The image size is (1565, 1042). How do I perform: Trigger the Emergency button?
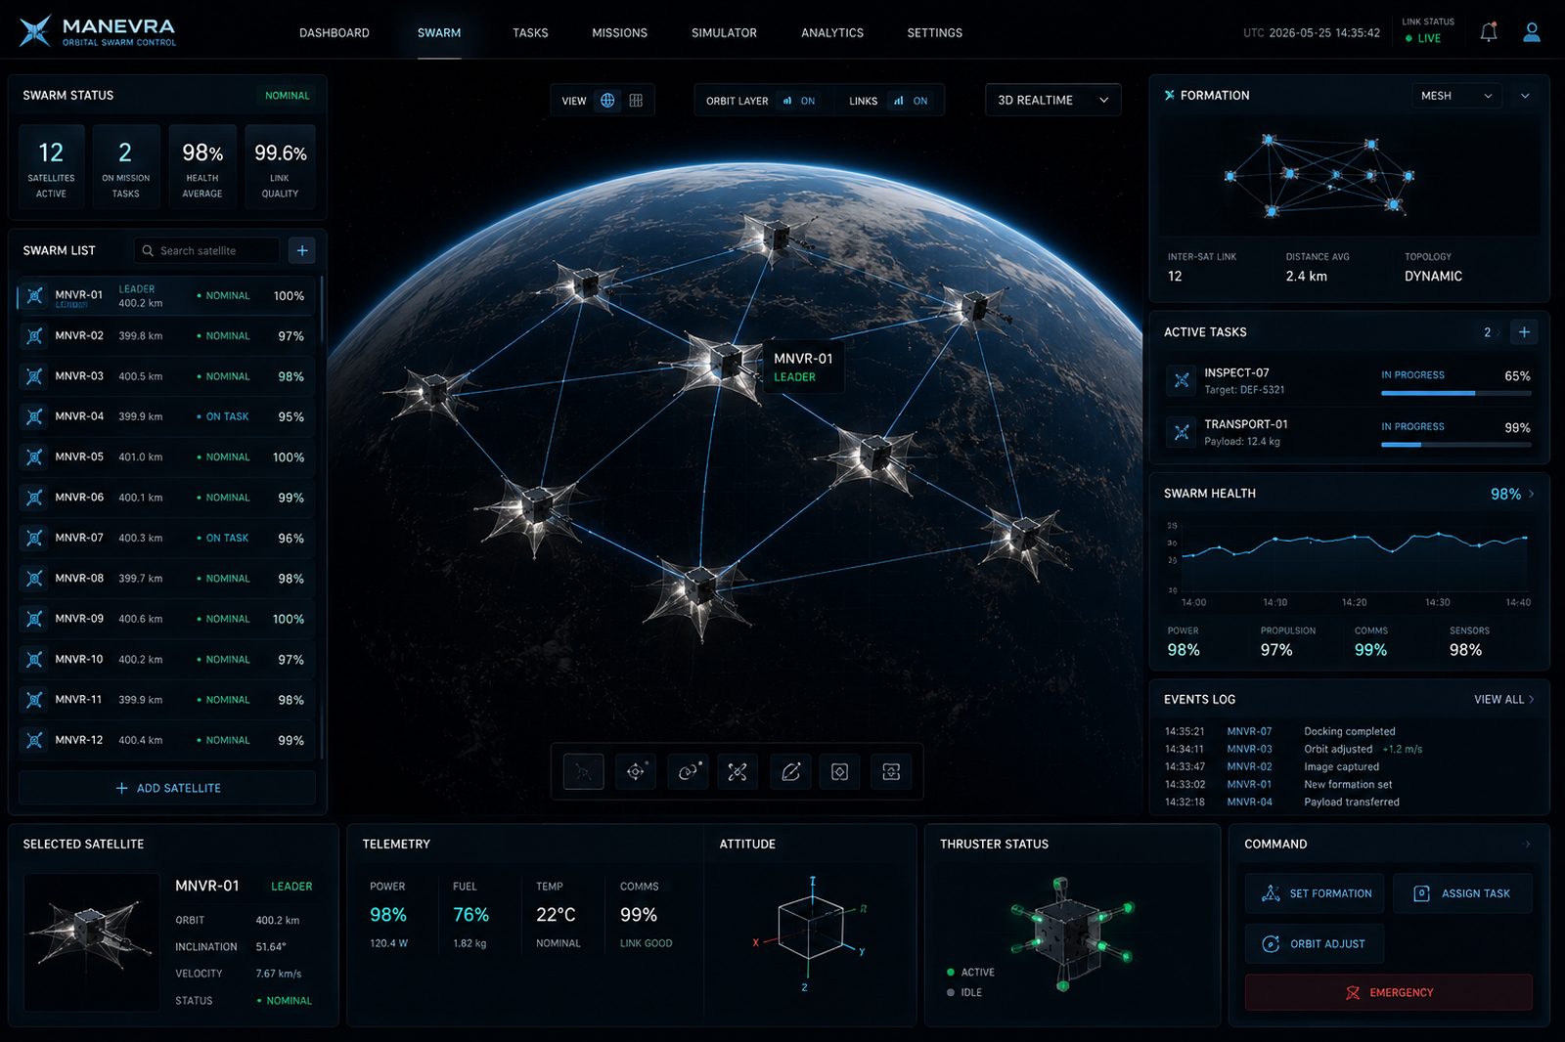tap(1388, 992)
